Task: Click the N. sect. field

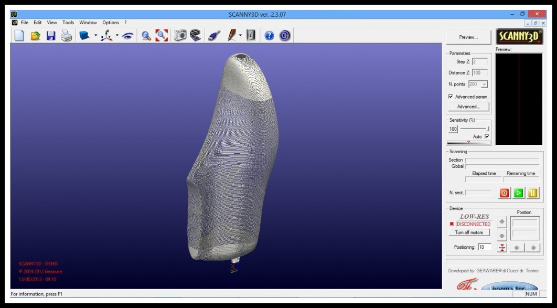Action: pyautogui.click(x=478, y=193)
